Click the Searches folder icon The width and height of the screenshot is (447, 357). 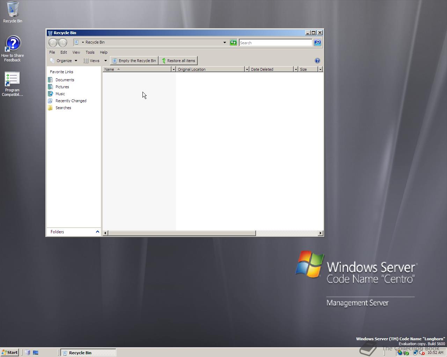(x=50, y=108)
